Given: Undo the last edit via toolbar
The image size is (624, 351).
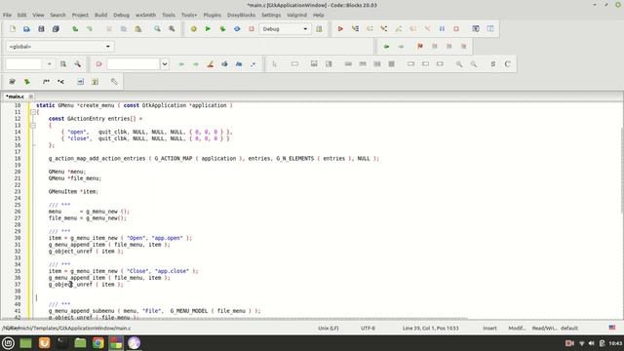Looking at the screenshot, I should [75, 28].
